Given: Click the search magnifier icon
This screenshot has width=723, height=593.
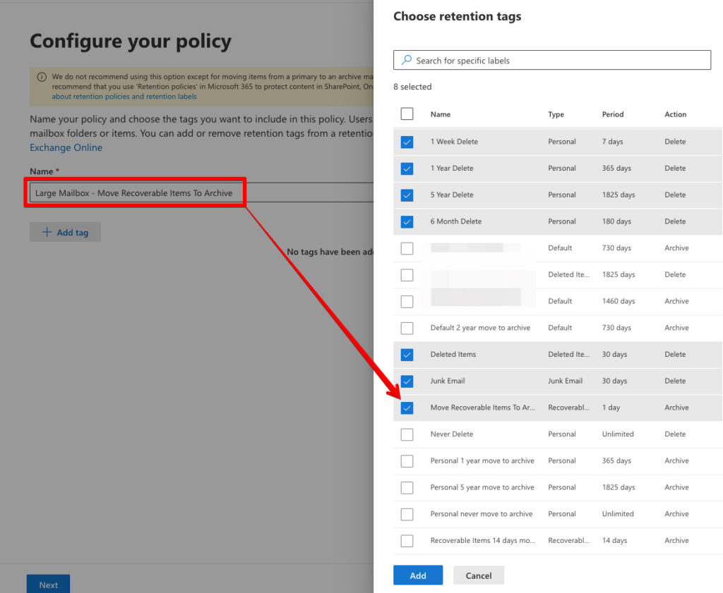Looking at the screenshot, I should tap(406, 61).
